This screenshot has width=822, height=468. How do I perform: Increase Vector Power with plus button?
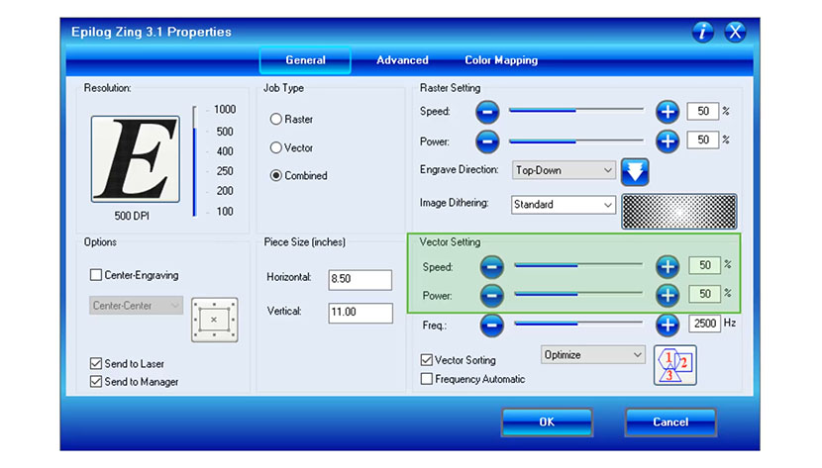(668, 294)
